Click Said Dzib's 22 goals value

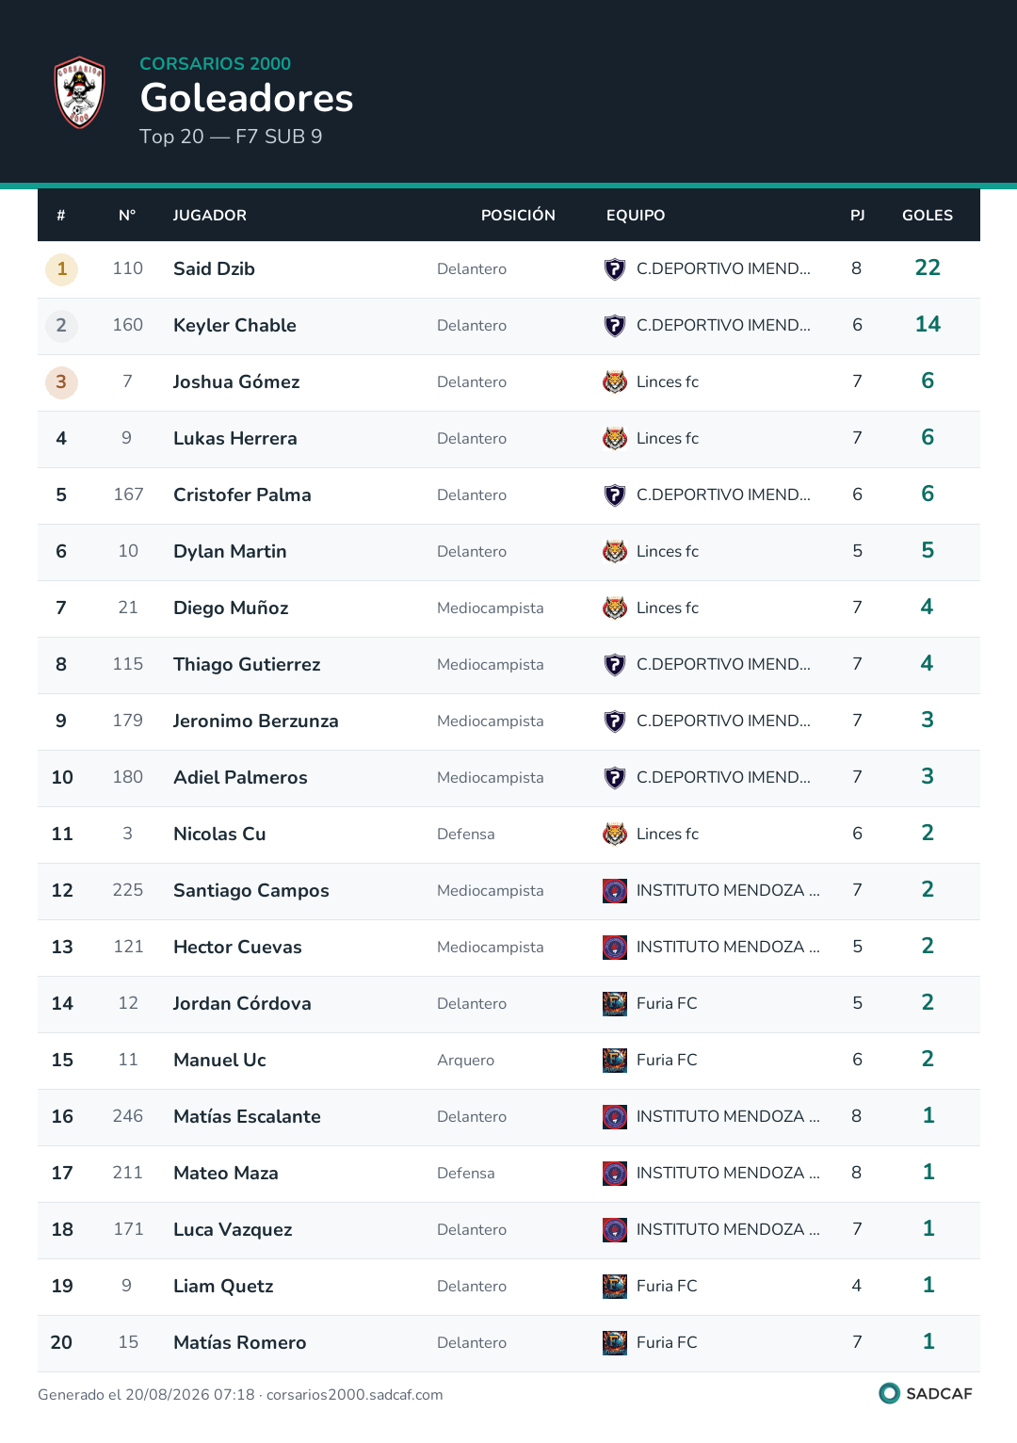pyautogui.click(x=928, y=268)
